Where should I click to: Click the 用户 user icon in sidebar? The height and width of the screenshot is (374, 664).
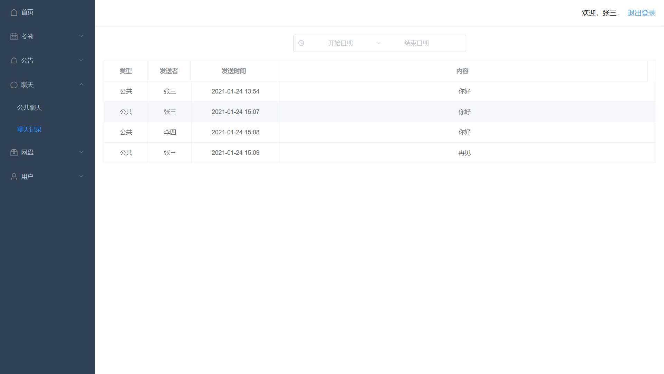[13, 176]
